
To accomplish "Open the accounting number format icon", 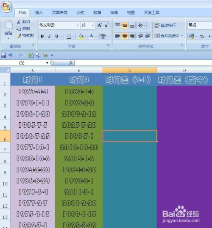I will (191, 36).
